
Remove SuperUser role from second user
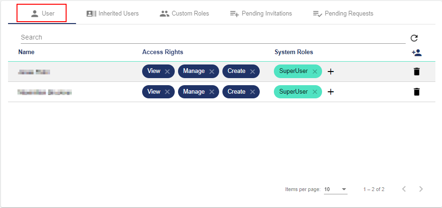tap(315, 92)
